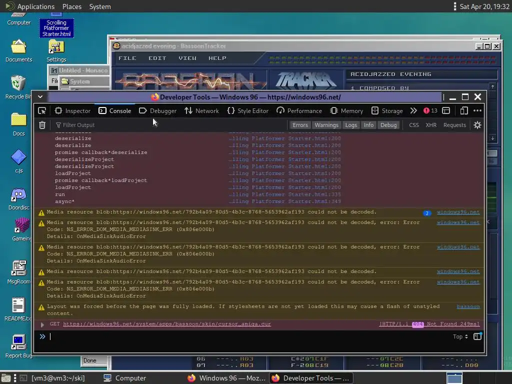Launch MsgRoom desktop icon
512x384 pixels.
(x=19, y=272)
